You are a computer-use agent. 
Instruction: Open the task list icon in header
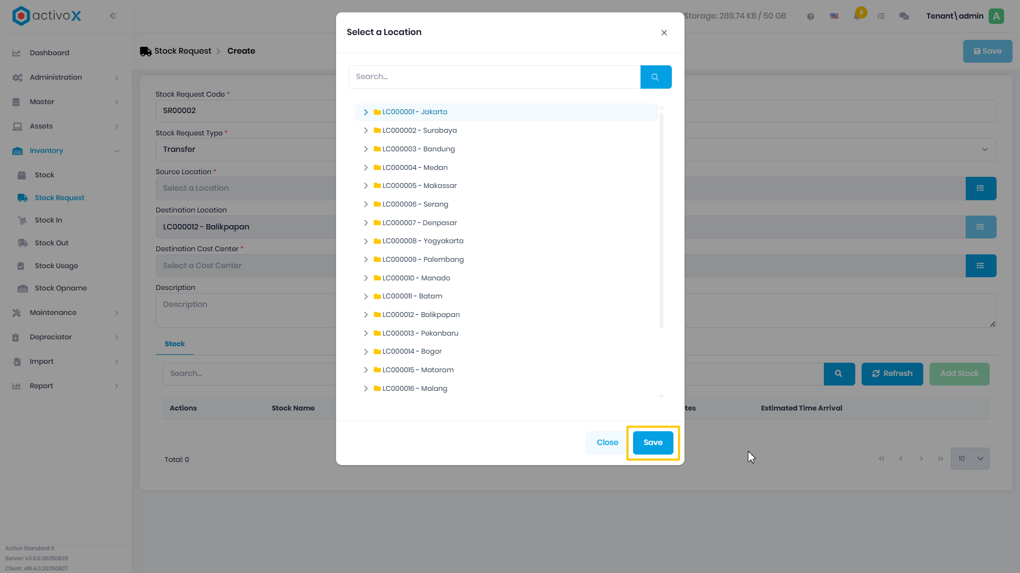click(881, 16)
